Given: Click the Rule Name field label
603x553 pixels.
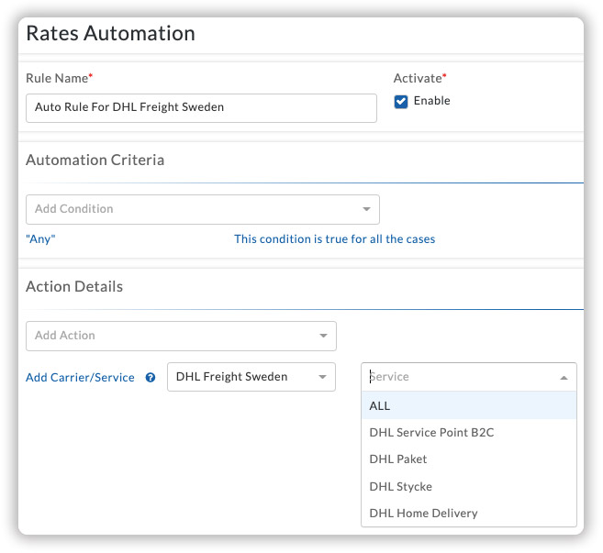Looking at the screenshot, I should click(x=59, y=78).
